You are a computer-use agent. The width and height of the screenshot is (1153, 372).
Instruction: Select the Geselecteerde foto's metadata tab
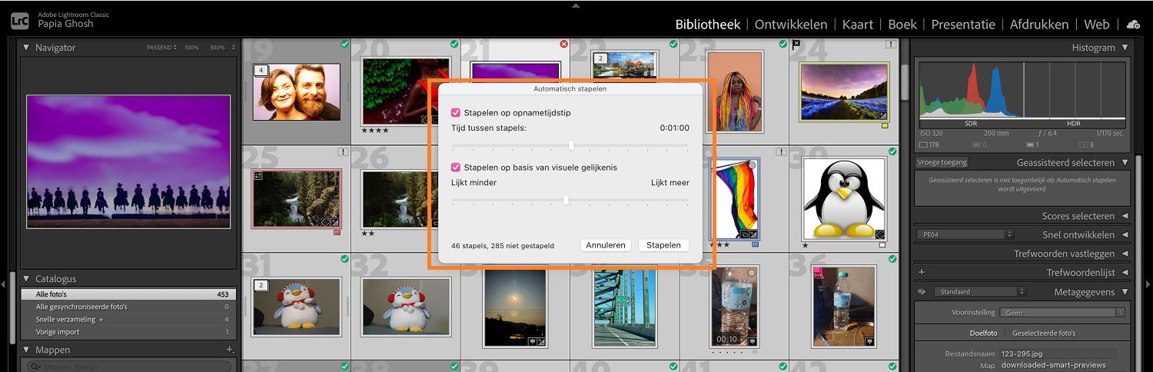point(1044,333)
